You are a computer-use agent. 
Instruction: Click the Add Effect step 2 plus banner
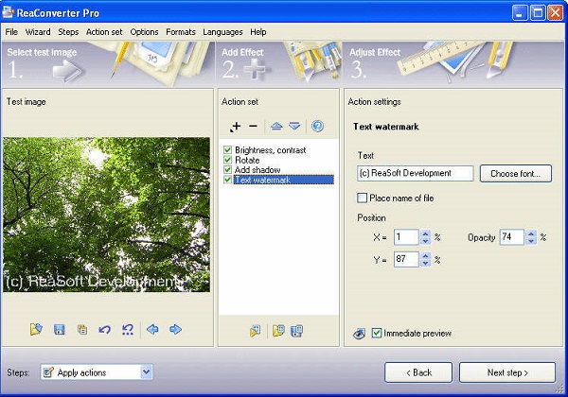pyautogui.click(x=255, y=69)
